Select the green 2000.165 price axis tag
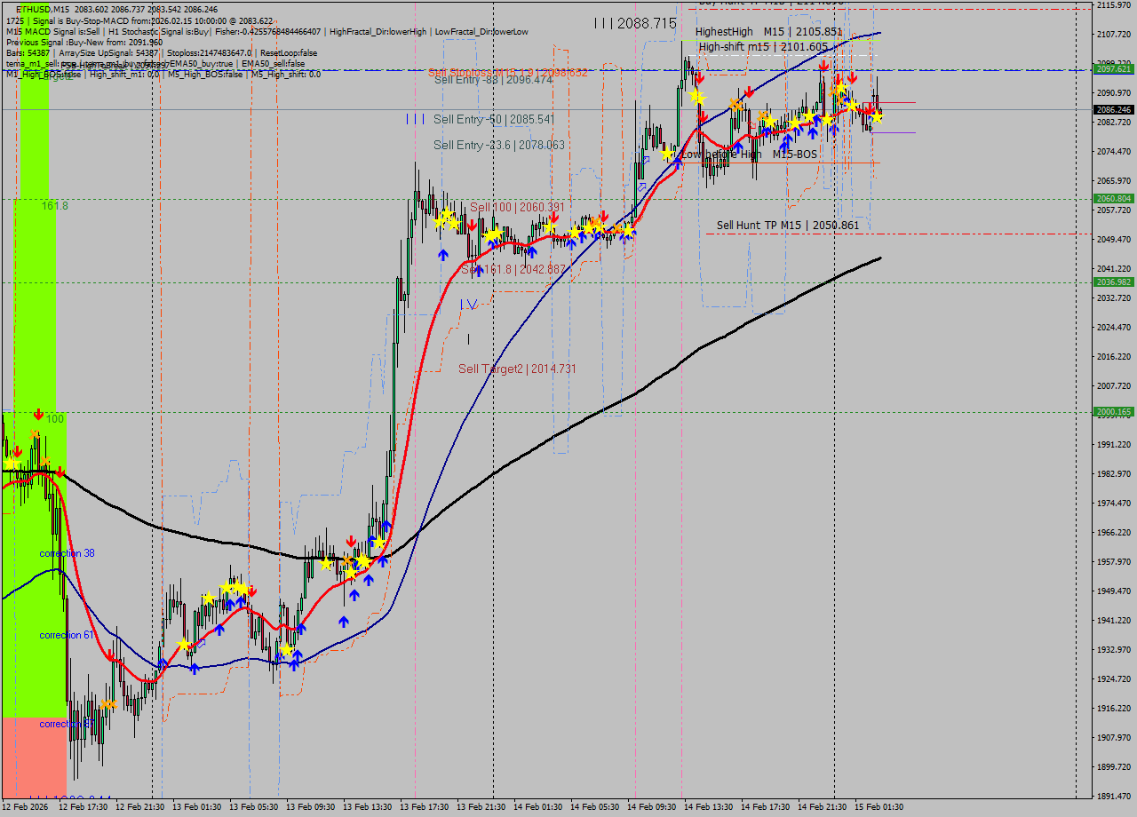Viewport: 1137px width, 817px height. pyautogui.click(x=1114, y=412)
